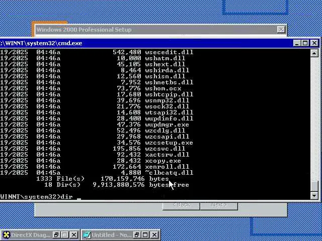Click the wsock32.dll file name
This screenshot has width=322, height=241.
(x=167, y=106)
